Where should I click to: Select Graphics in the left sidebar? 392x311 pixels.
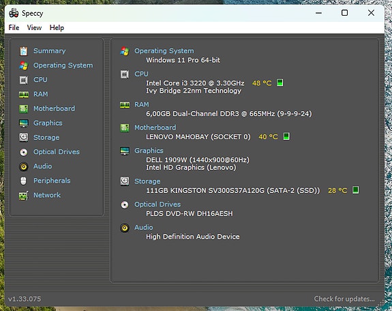48,123
